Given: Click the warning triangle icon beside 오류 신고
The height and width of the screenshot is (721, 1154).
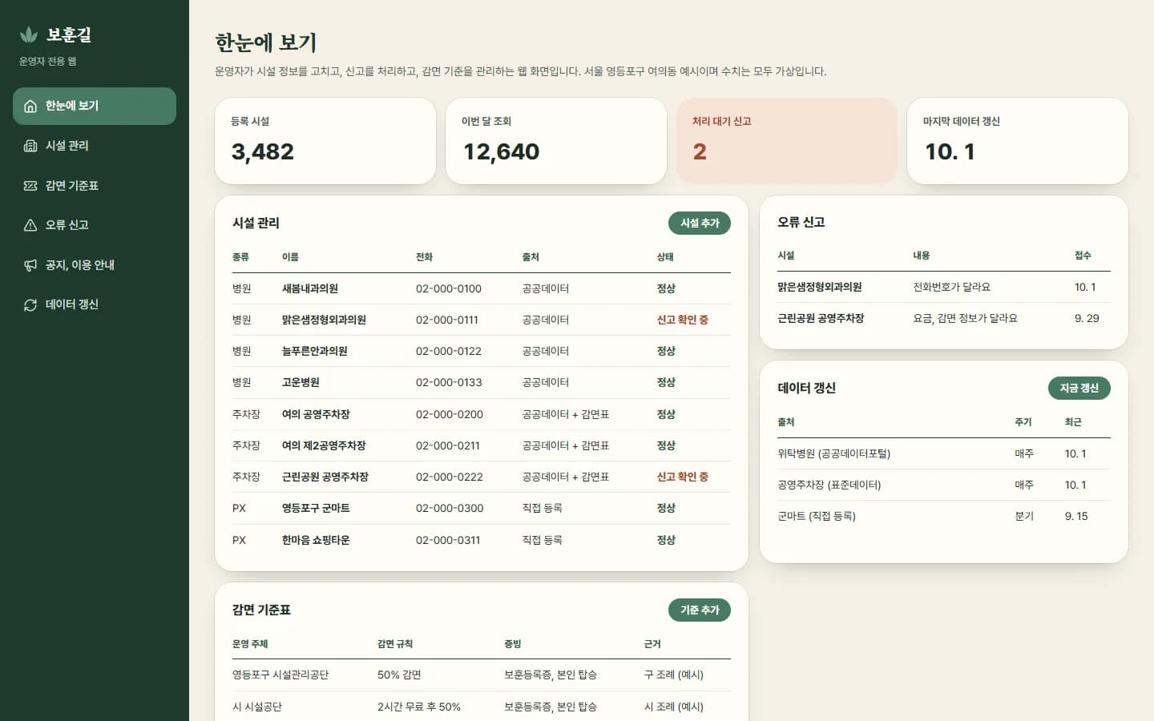Looking at the screenshot, I should pyautogui.click(x=30, y=225).
